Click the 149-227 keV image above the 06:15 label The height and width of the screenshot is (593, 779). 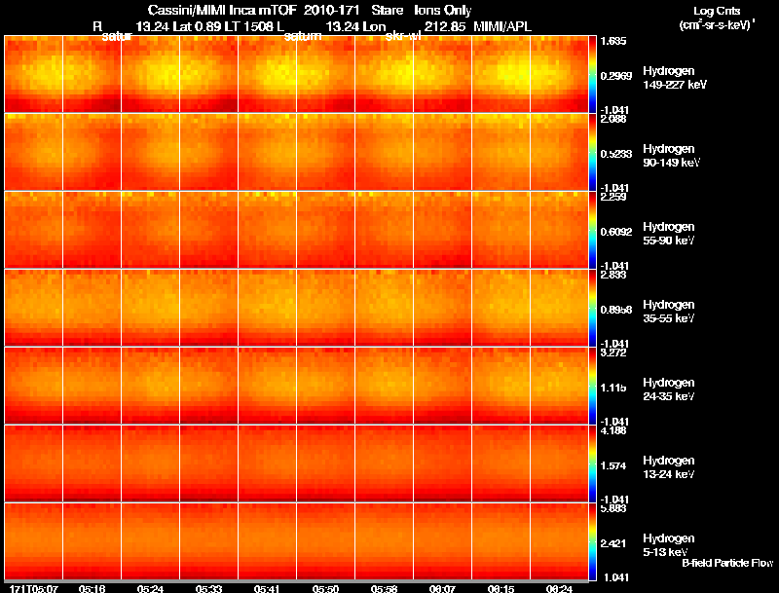coord(501,74)
